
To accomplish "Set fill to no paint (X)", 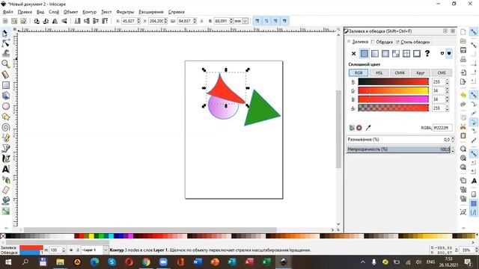I will click(x=353, y=54).
